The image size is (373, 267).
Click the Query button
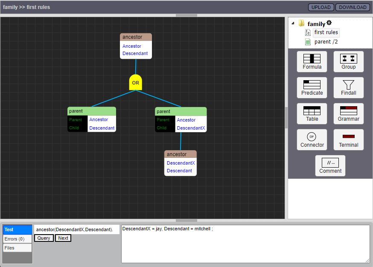click(x=44, y=238)
